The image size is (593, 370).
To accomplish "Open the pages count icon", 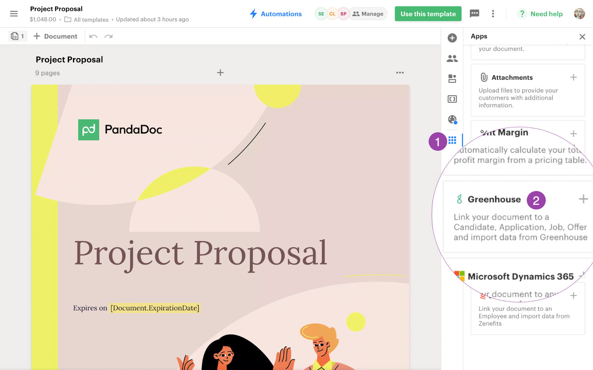I will [x=18, y=36].
